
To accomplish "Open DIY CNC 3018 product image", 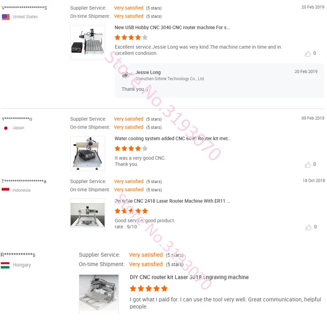I will (x=99, y=294).
